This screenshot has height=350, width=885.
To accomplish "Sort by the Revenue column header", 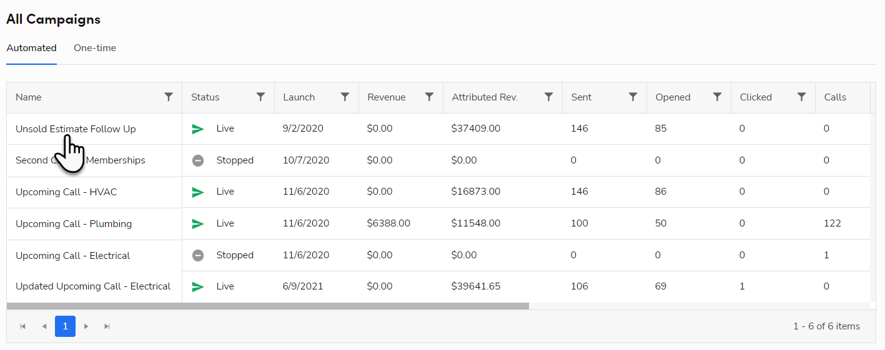I will (x=387, y=97).
